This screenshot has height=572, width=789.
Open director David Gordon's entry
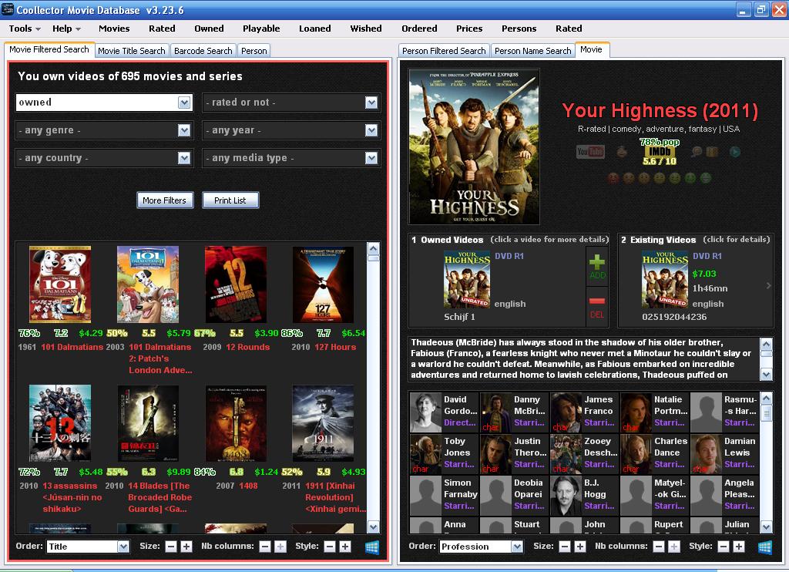click(445, 412)
